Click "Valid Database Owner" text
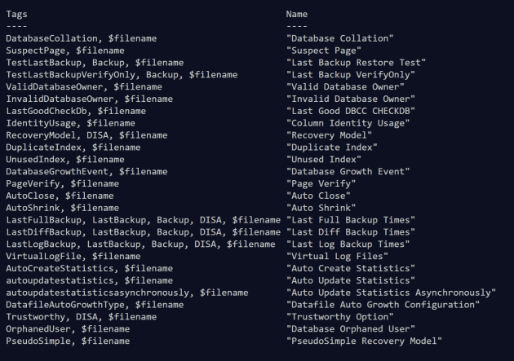 [346, 86]
